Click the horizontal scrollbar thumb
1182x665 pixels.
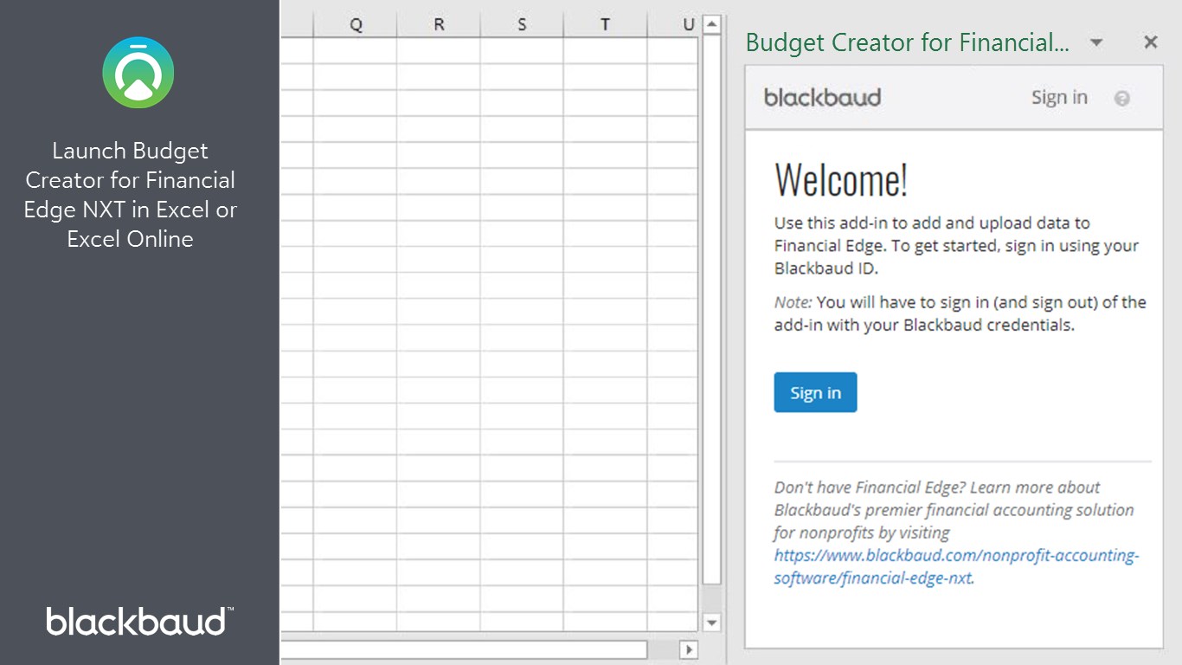tap(464, 649)
